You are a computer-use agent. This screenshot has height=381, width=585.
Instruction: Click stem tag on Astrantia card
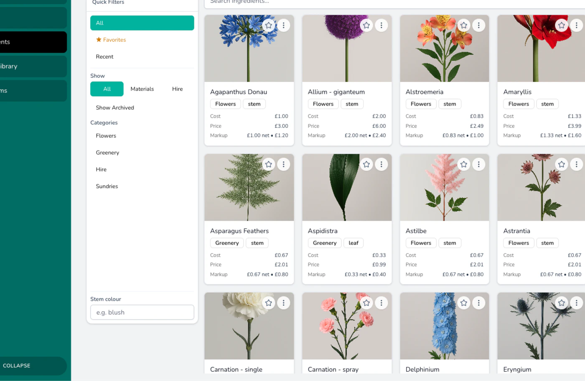point(547,243)
